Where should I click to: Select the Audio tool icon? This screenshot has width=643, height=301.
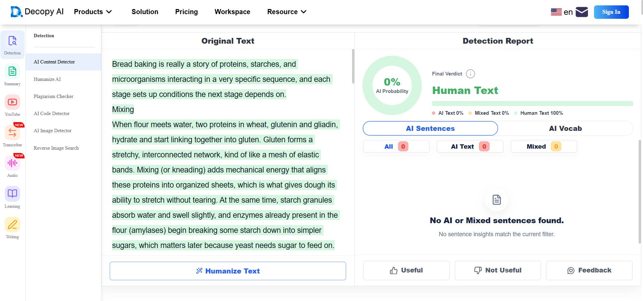[x=12, y=163]
